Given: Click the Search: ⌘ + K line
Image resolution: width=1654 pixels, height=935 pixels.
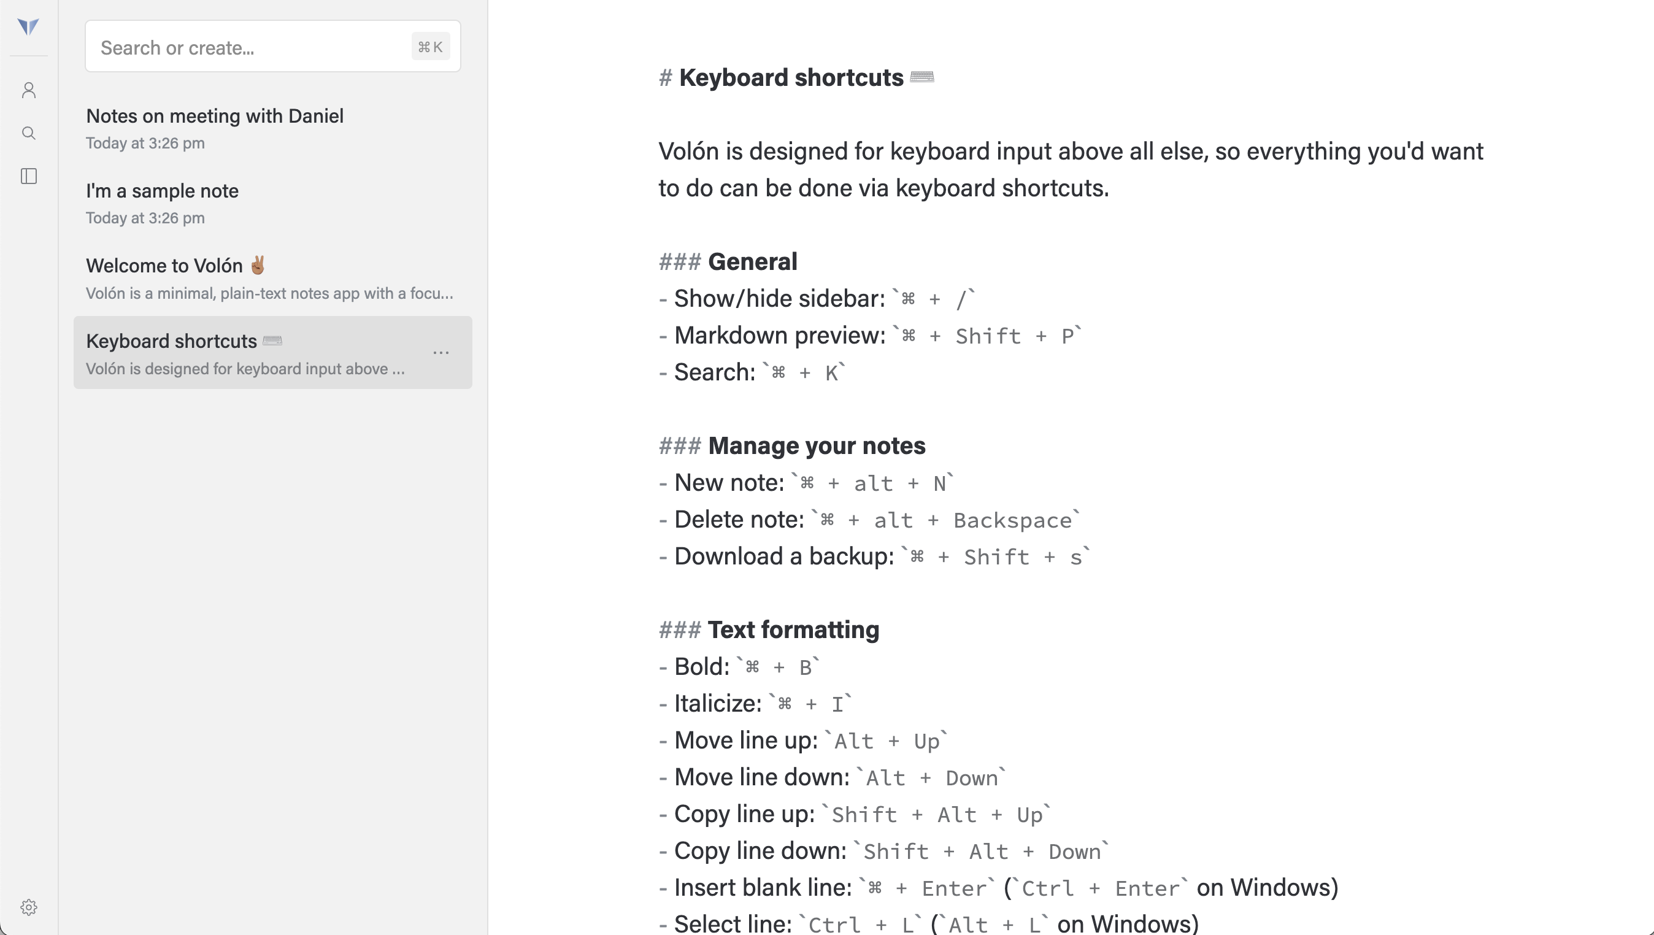Looking at the screenshot, I should coord(752,372).
